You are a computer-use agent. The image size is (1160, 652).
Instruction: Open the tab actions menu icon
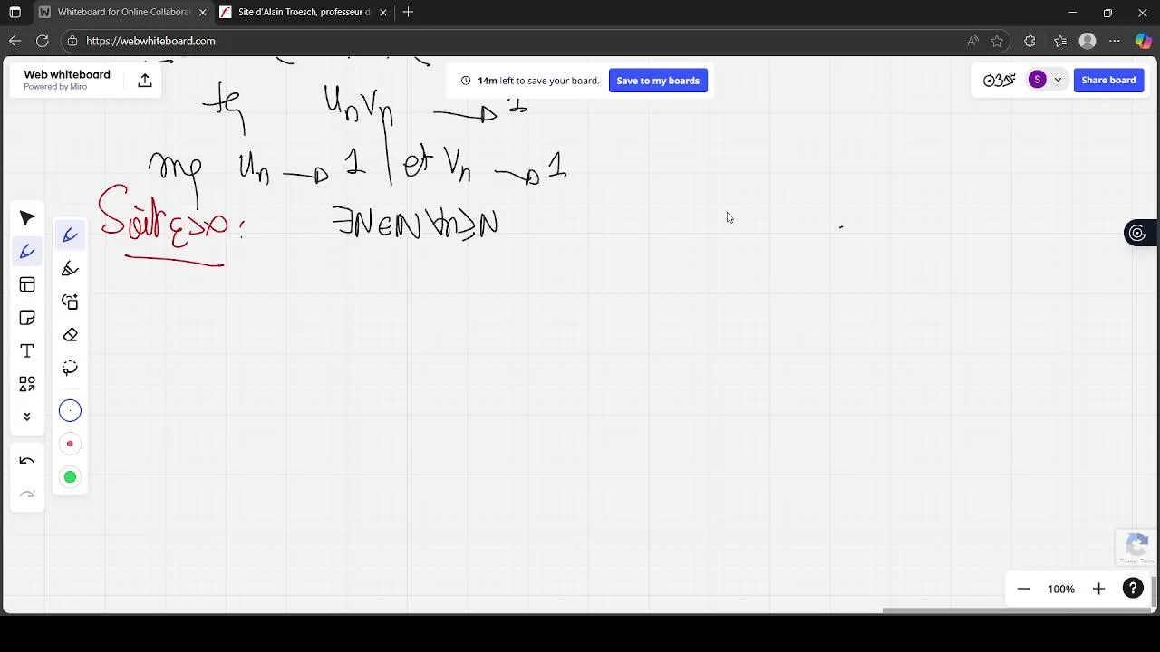point(14,13)
